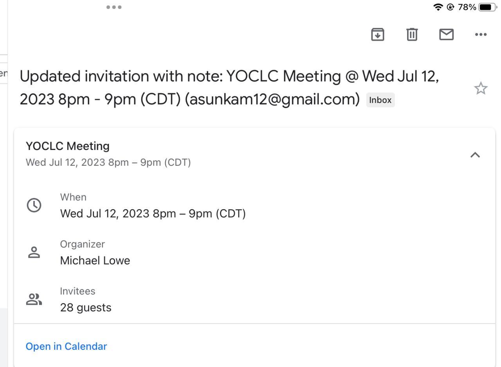Screen dimensions: 501x367
Task: Tap the When date and time value
Action: pos(153,213)
